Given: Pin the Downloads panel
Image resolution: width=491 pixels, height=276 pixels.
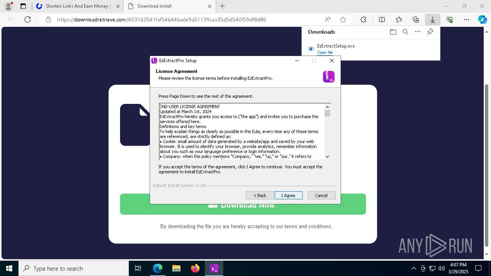Looking at the screenshot, I should (x=430, y=32).
